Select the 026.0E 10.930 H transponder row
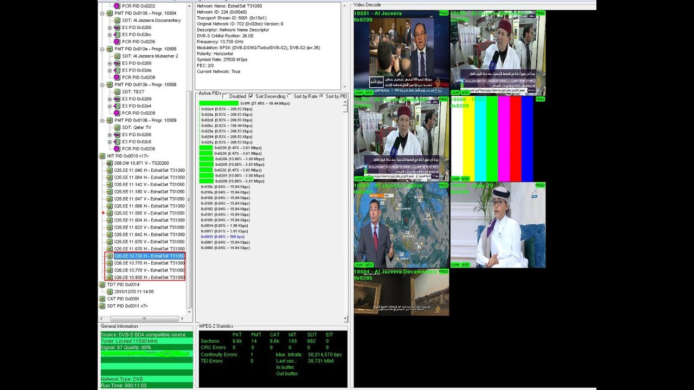This screenshot has height=390, width=694. pos(149,277)
